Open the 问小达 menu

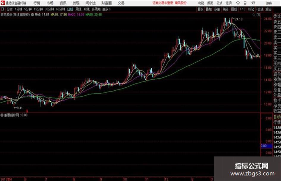[x=90, y=3]
